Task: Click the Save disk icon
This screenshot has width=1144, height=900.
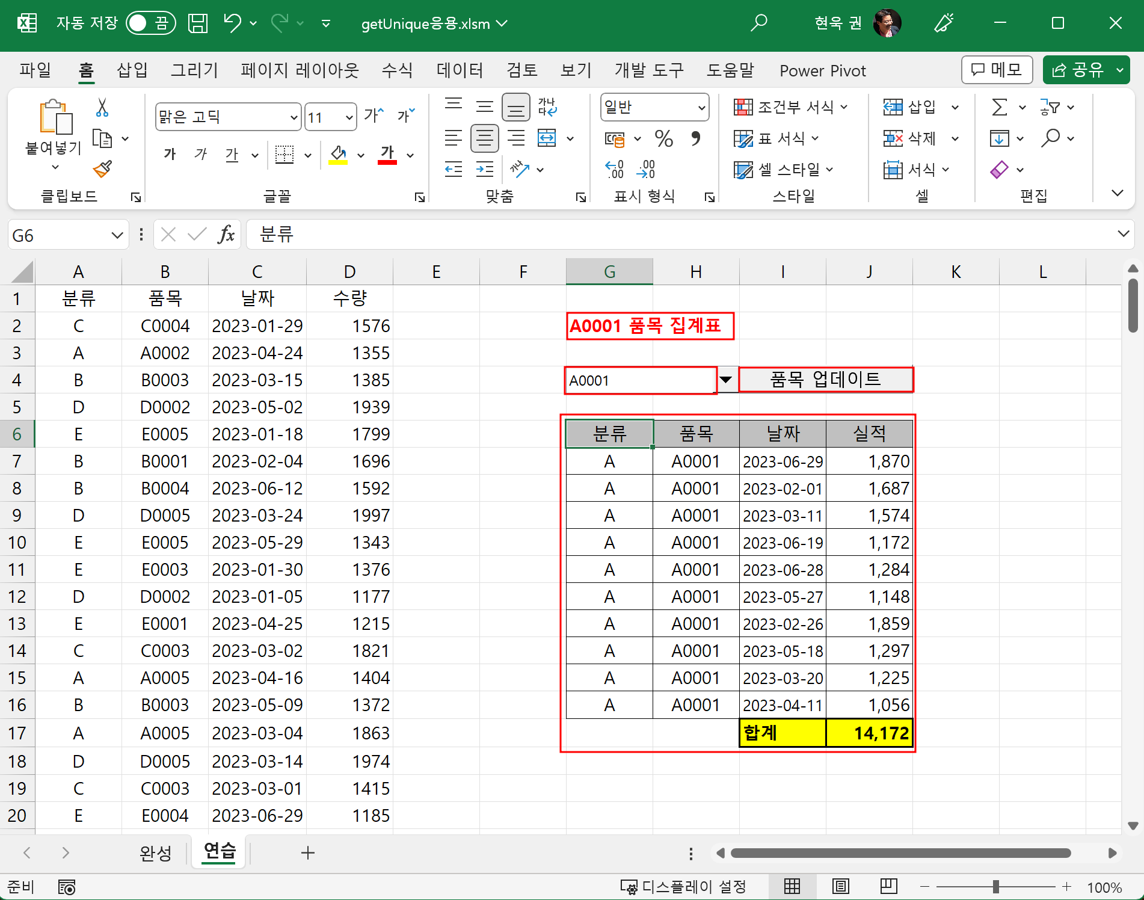Action: pyautogui.click(x=197, y=23)
